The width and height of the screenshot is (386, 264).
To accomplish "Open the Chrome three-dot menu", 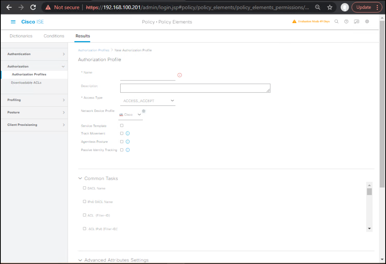I will 377,7.
